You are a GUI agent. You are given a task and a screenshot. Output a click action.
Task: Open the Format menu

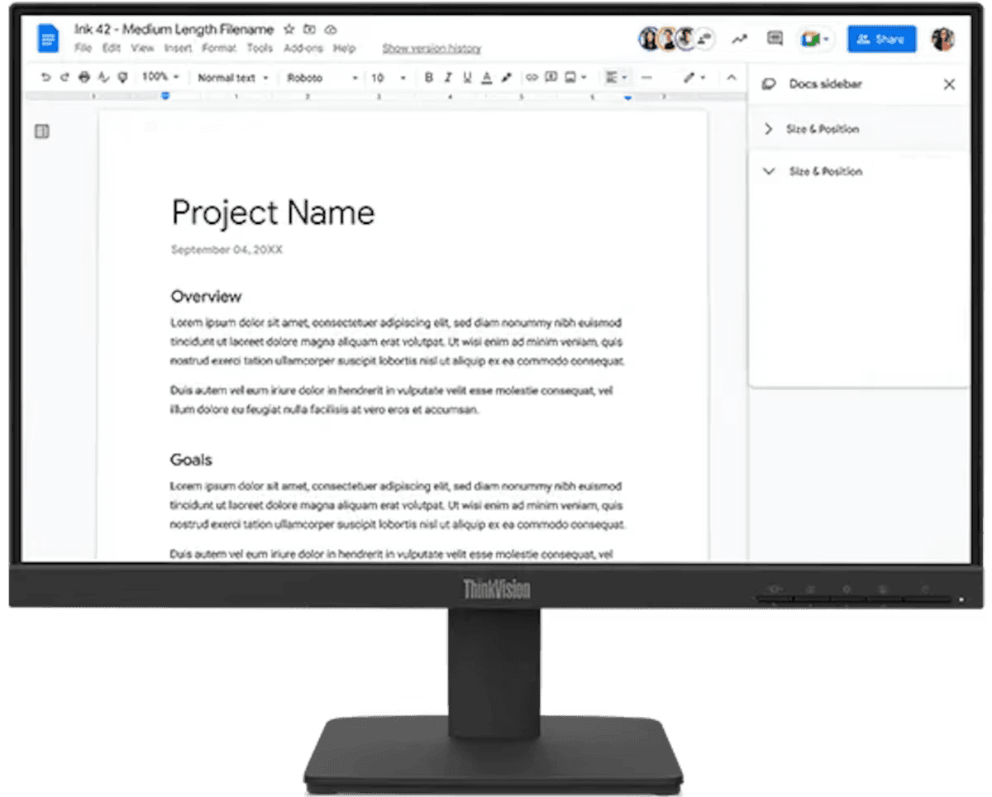pyautogui.click(x=219, y=48)
